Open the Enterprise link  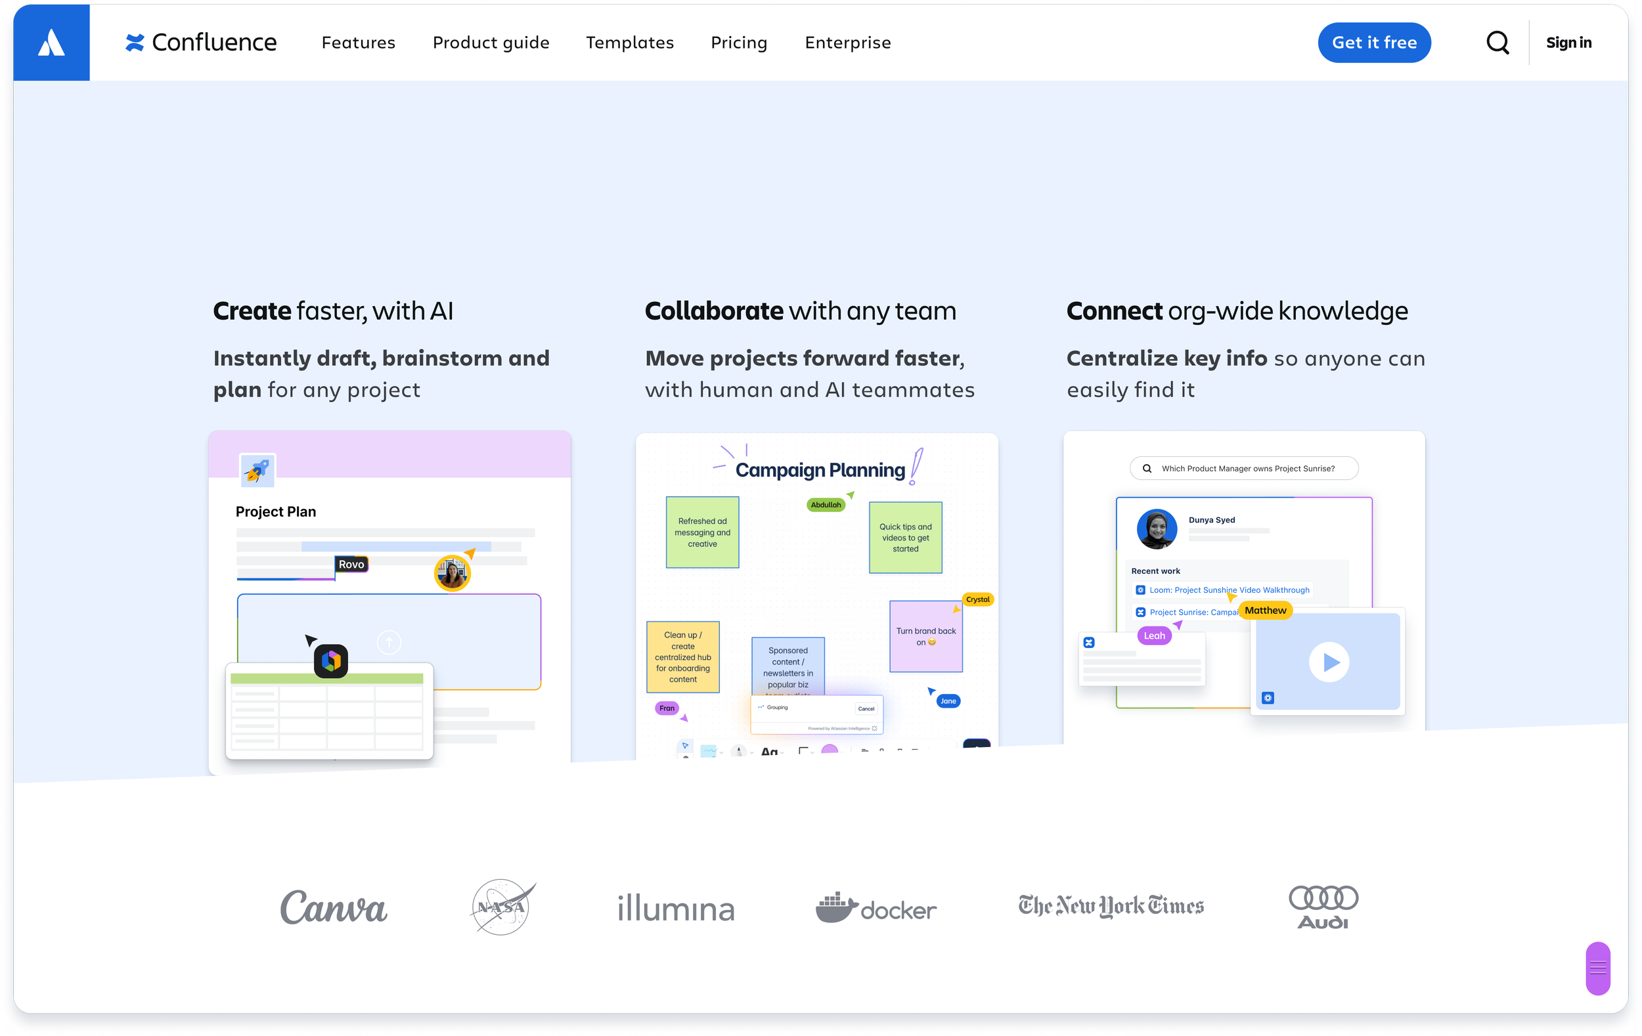point(847,42)
